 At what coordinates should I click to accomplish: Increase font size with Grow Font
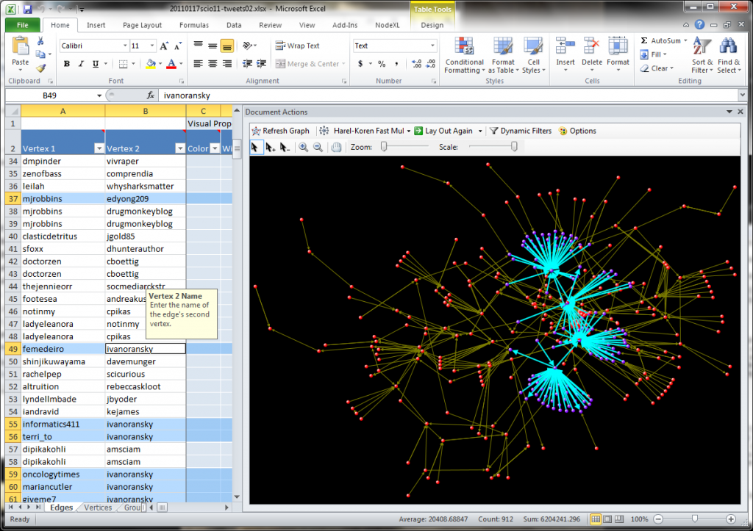click(x=164, y=46)
